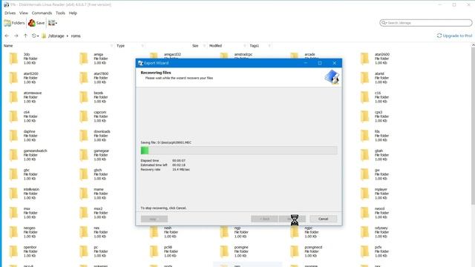The height and width of the screenshot is (267, 475).
Task: Click the /storage breadcrumb segment
Action: pos(56,36)
